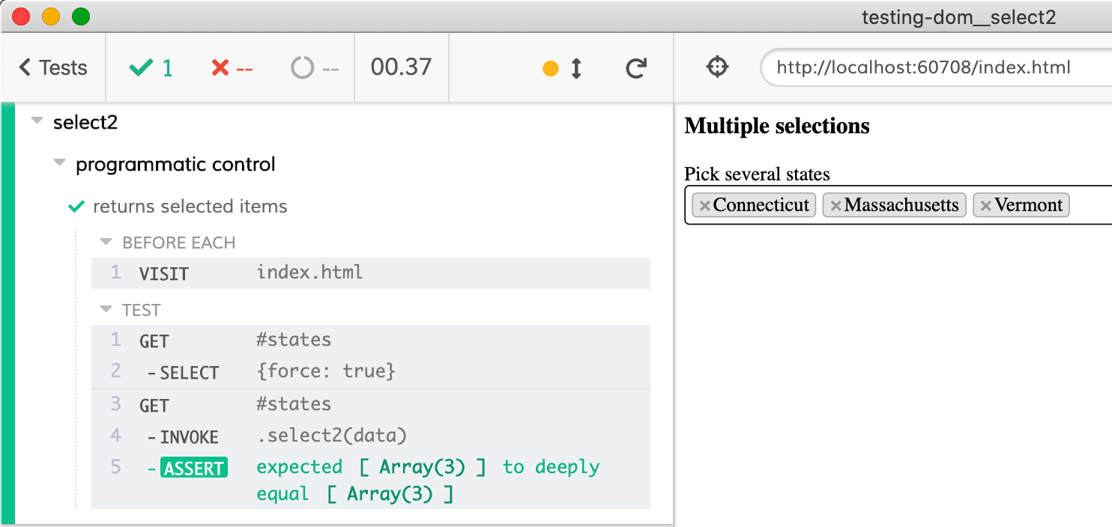1112x527 pixels.
Task: Click the failed tests X count
Action: (x=232, y=68)
